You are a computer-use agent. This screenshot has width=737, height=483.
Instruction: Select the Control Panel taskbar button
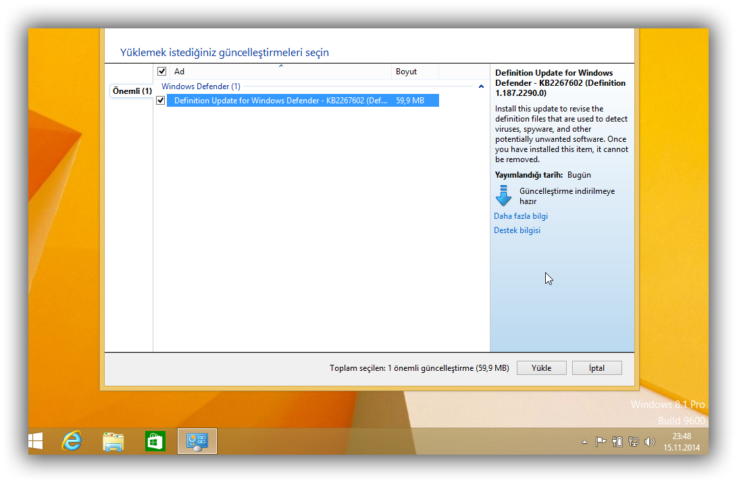[197, 441]
